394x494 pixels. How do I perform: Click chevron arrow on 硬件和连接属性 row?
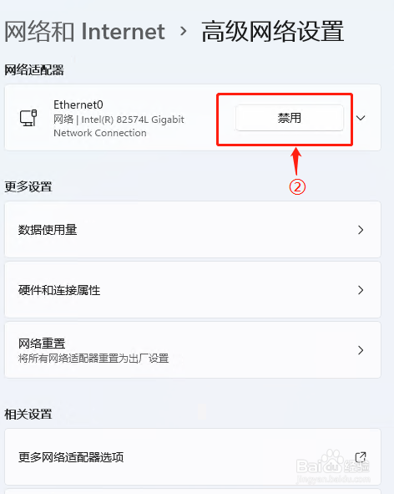(361, 290)
